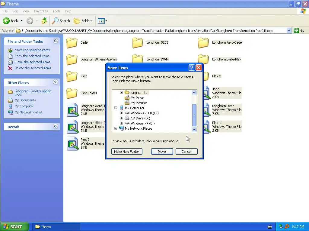Image resolution: width=309 pixels, height=231 pixels.
Task: Open the Address bar dropdown arrow
Action: click(289, 30)
